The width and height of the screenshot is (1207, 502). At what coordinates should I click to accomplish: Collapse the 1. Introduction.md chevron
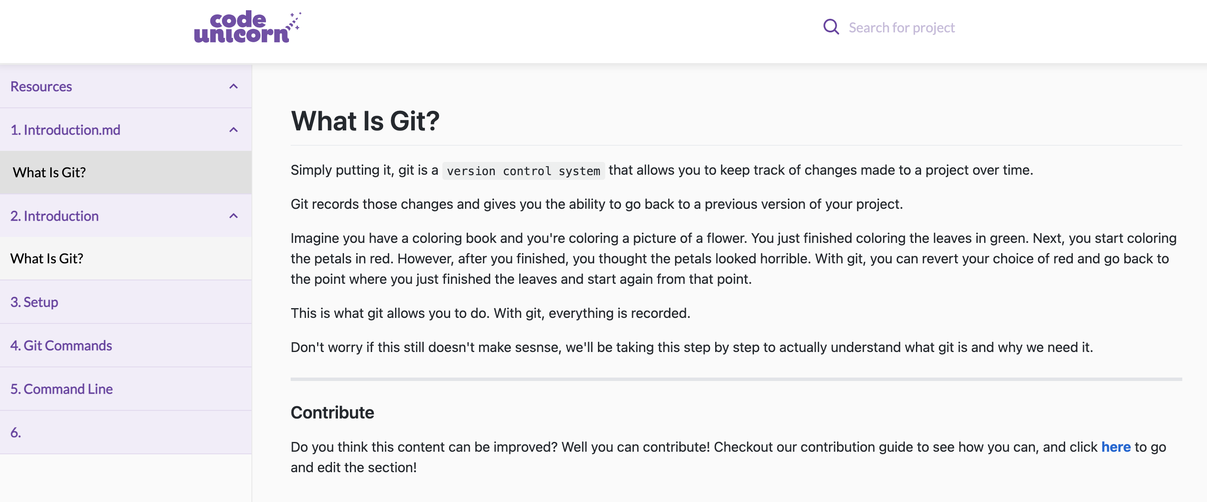233,130
